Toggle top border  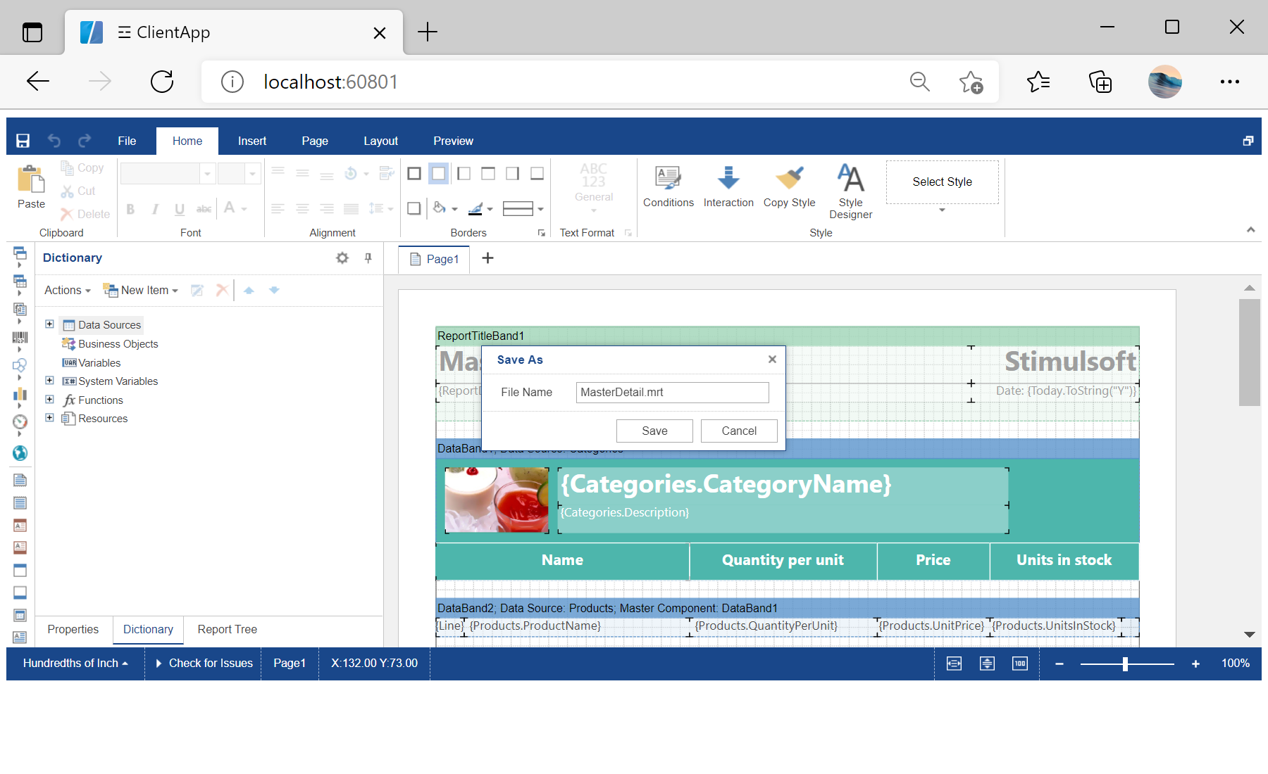487,174
